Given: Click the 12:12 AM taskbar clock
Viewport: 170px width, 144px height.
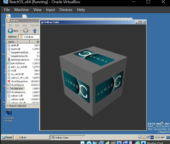Looking at the screenshot, I should [159, 138].
